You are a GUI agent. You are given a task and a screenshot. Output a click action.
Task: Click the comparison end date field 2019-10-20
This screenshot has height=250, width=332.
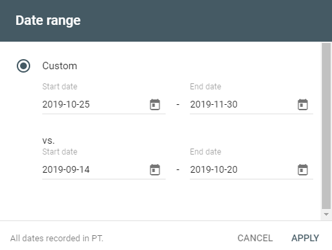(252, 169)
